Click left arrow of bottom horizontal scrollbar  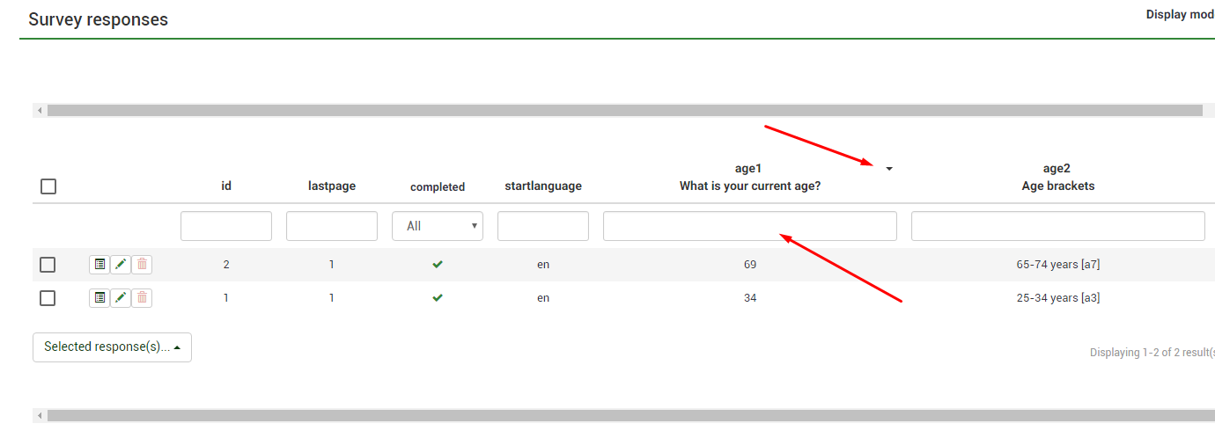(40, 415)
